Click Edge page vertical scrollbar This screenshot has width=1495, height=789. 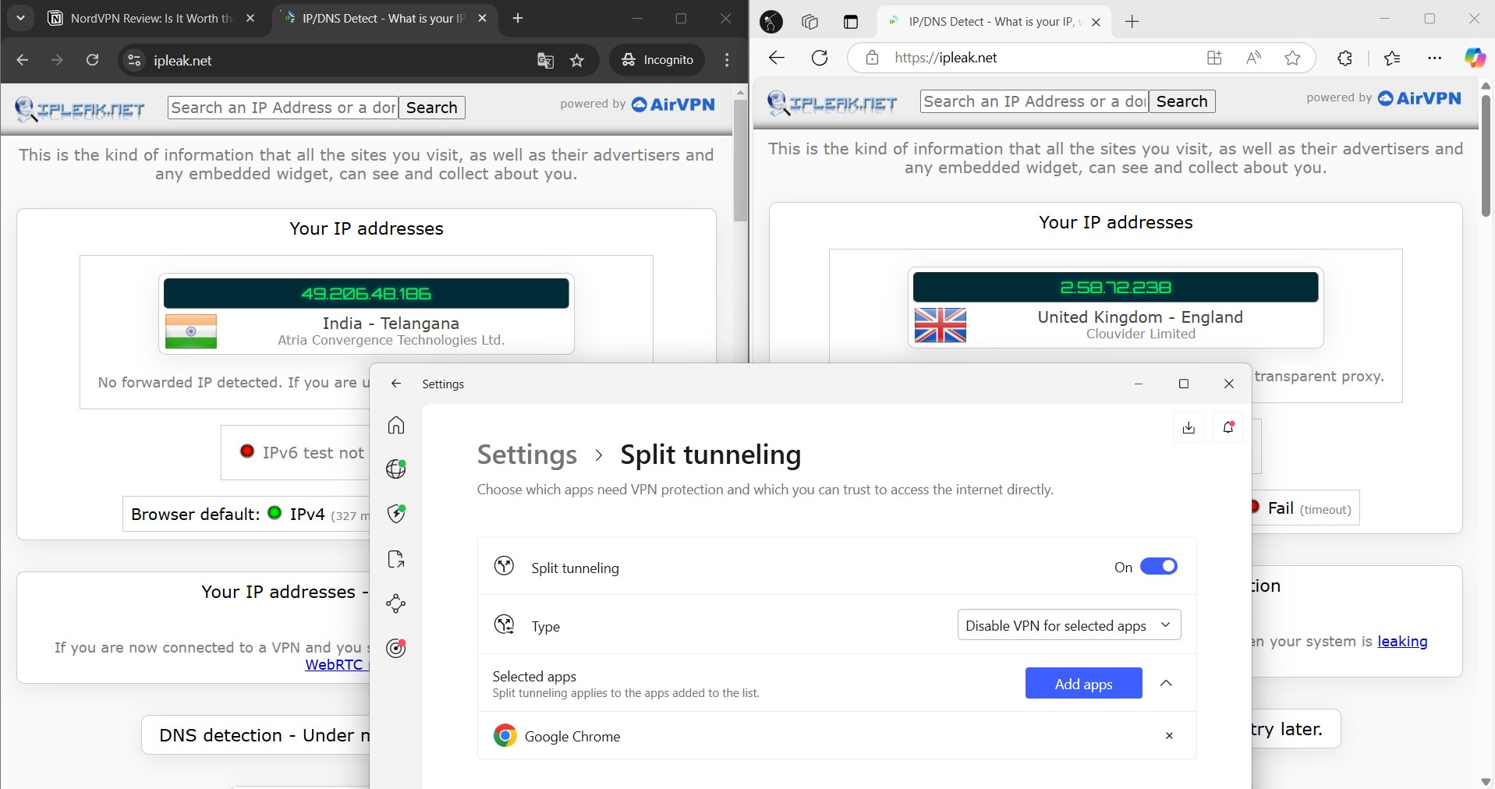[x=1486, y=156]
